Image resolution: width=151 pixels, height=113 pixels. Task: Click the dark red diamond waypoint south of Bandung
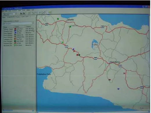[109, 80]
